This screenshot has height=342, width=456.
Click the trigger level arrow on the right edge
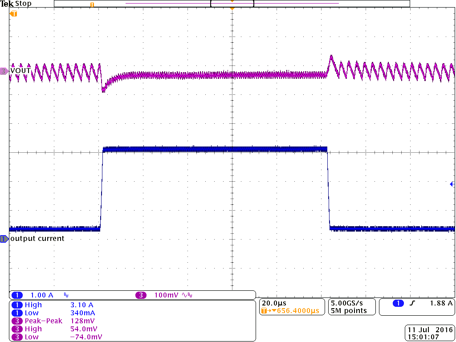click(x=451, y=183)
